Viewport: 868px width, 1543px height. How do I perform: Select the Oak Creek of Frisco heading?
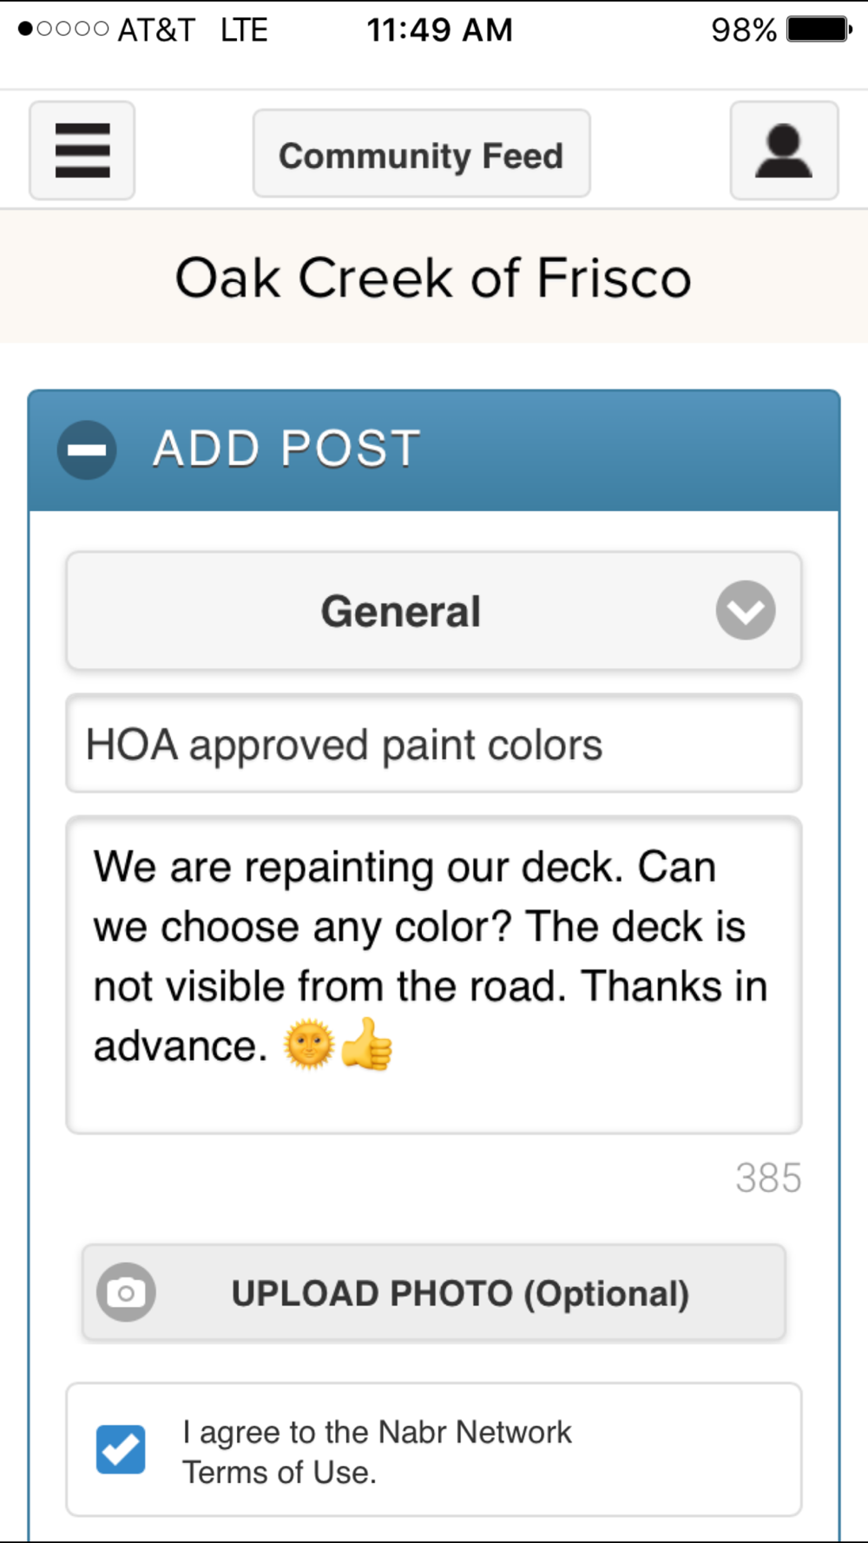pyautogui.click(x=433, y=278)
